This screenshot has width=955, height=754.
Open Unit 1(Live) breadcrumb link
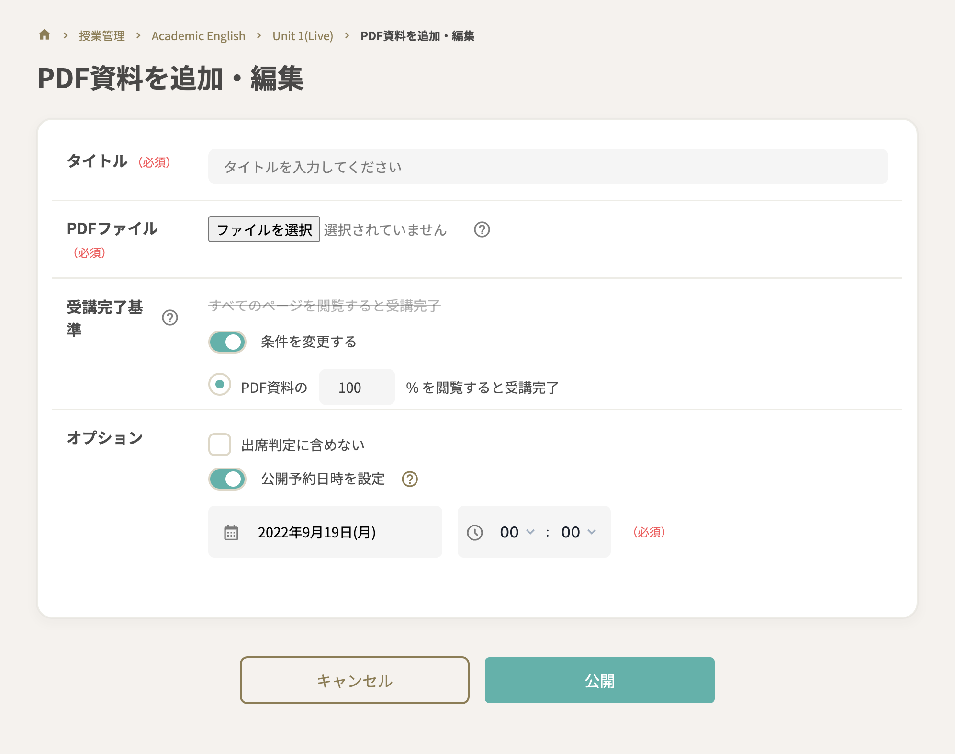(303, 36)
